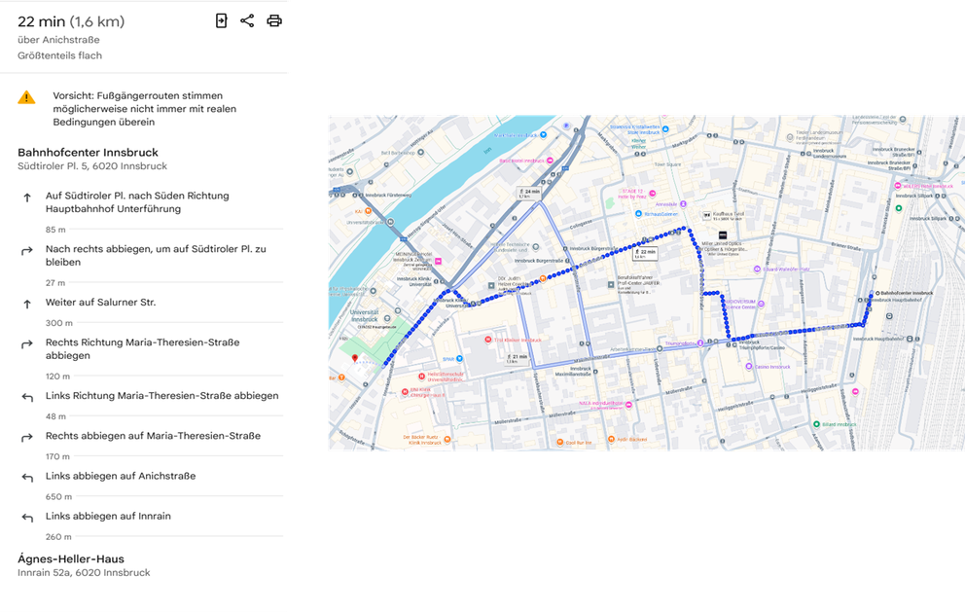Choose the 24 min alternative route label
The image size is (965, 612).
point(530,193)
